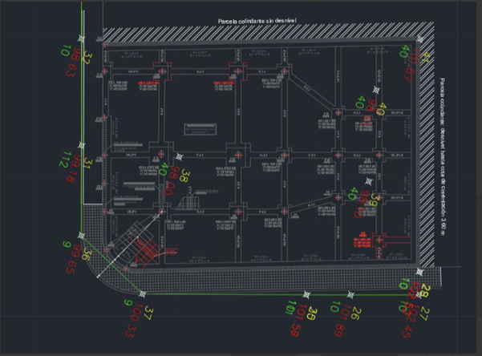Select survey marker at top-right corner near 41
Screen dimensions: 482x356
click(420, 39)
